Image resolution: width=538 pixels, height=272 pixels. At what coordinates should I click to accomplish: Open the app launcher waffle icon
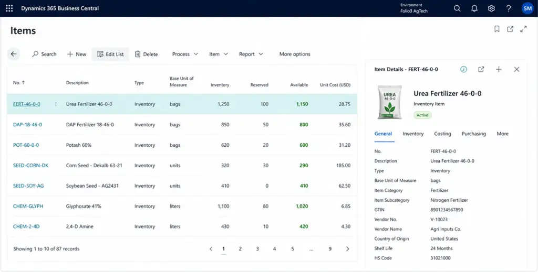pyautogui.click(x=9, y=8)
